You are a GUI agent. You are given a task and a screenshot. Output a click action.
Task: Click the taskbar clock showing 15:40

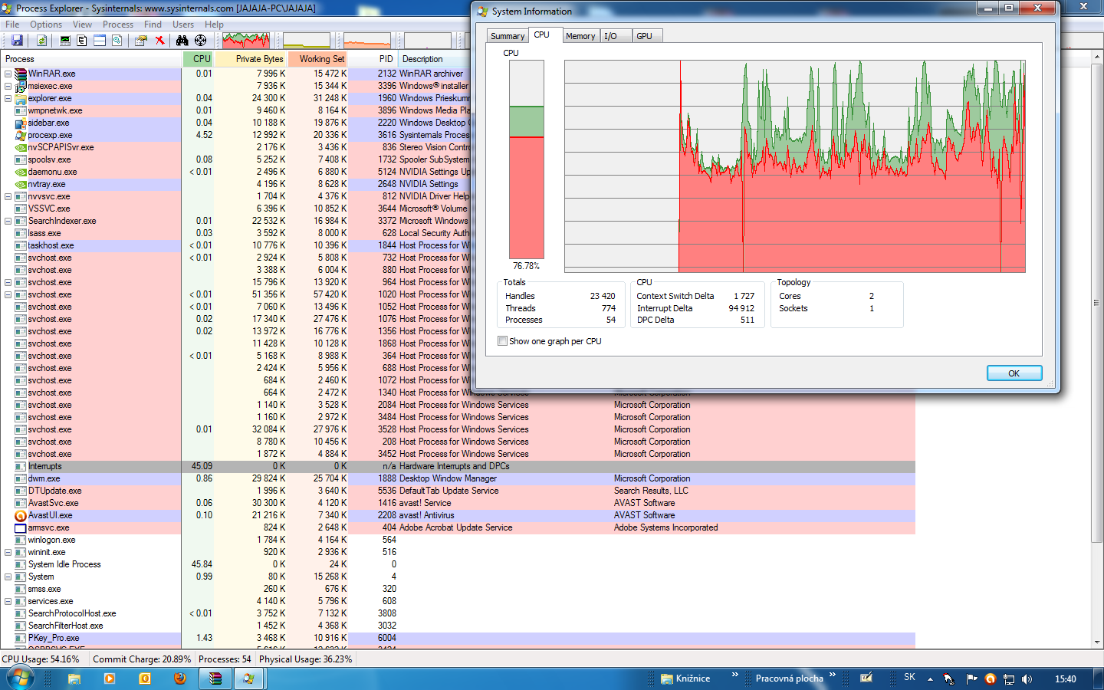1065,678
